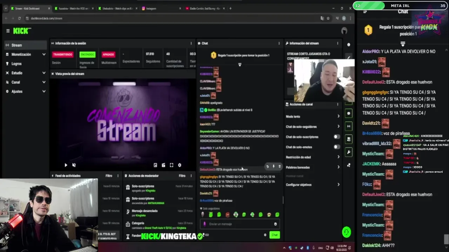
Task: Click ENG language indicator in taskbar
Action: [320, 248]
